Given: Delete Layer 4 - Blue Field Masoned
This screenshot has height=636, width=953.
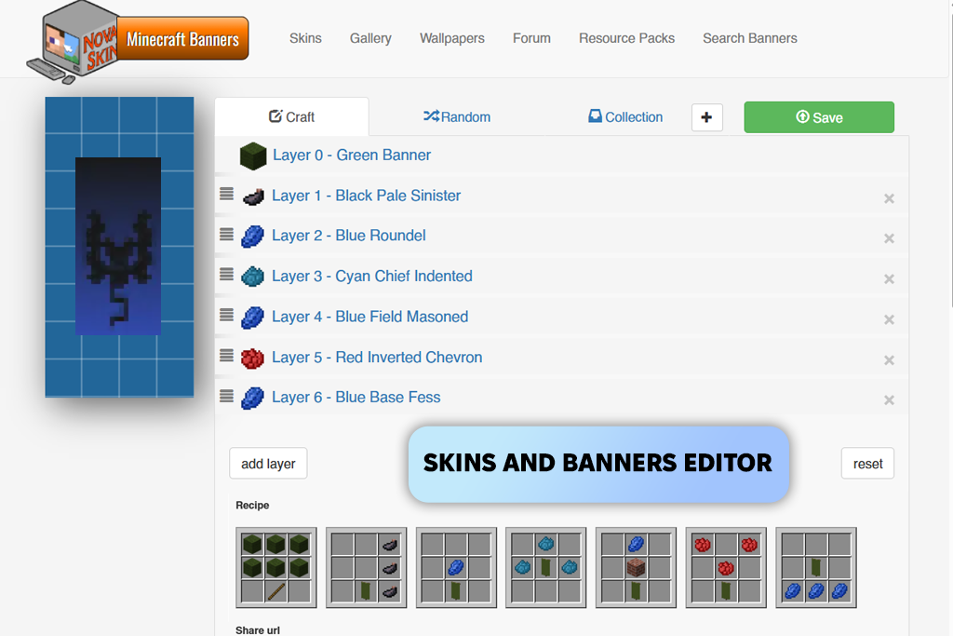Looking at the screenshot, I should pyautogui.click(x=889, y=319).
